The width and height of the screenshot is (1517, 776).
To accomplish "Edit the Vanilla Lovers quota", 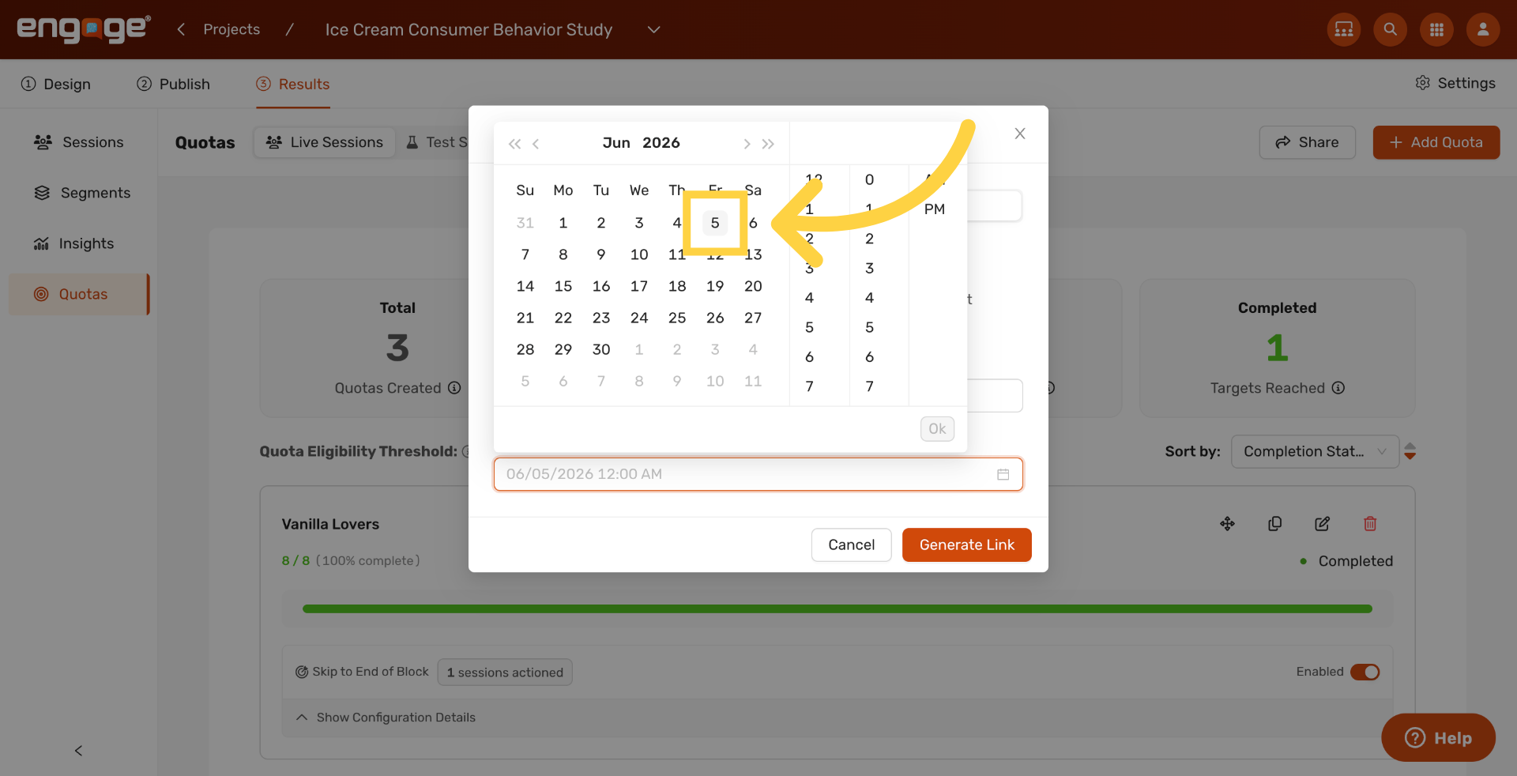I will pos(1322,524).
